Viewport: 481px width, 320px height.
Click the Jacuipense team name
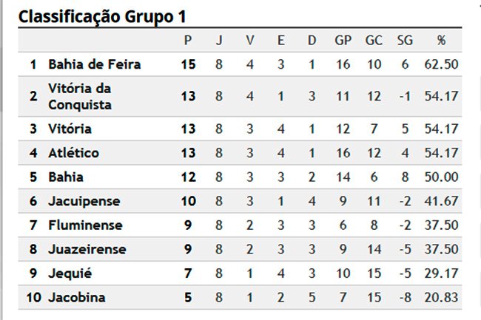[x=84, y=201]
